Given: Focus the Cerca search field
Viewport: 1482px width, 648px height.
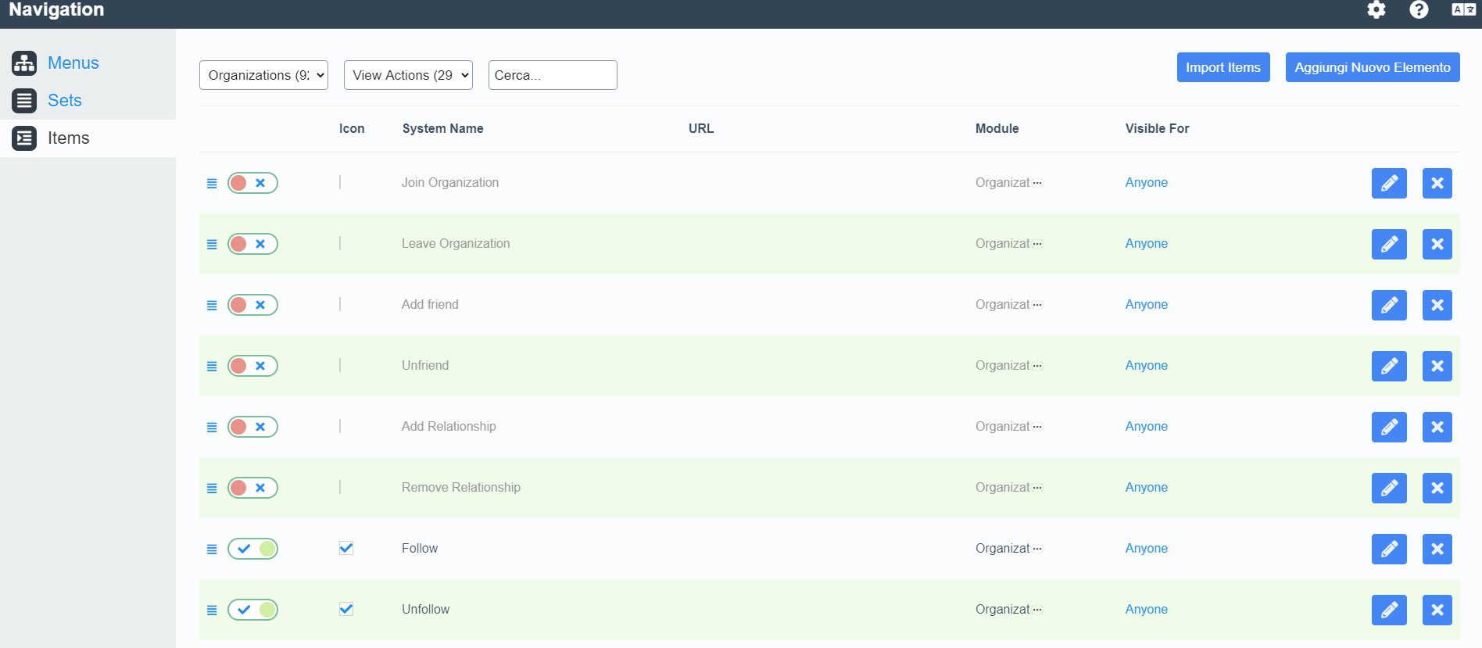Looking at the screenshot, I should pos(552,75).
